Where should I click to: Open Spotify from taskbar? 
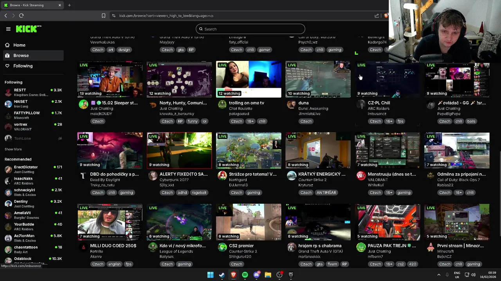click(245, 275)
